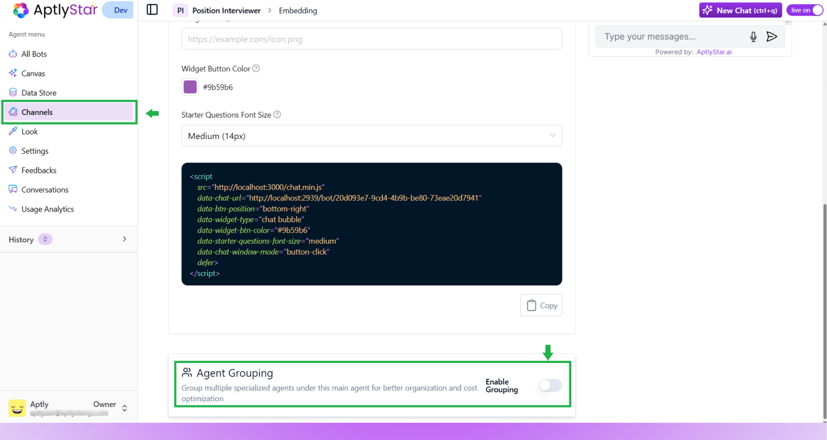Click Widget Button Color help icon
The width and height of the screenshot is (827, 440).
tap(256, 69)
